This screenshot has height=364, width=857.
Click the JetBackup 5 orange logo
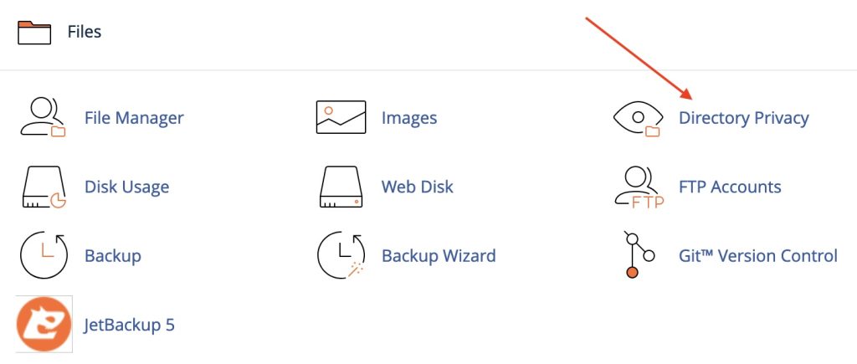44,324
